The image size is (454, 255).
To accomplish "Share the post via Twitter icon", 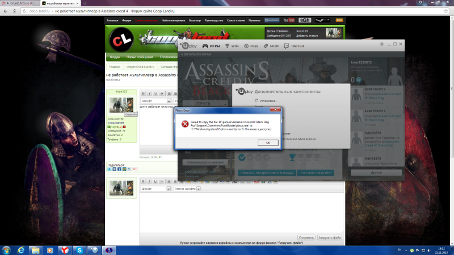I will click(110, 169).
